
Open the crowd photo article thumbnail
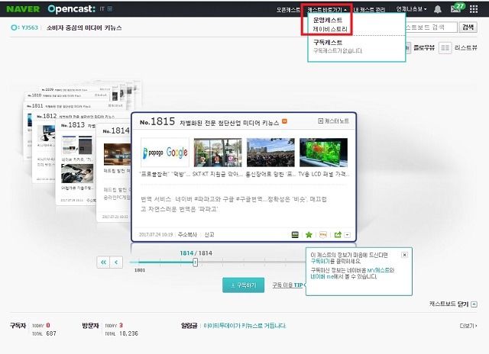(x=270, y=153)
